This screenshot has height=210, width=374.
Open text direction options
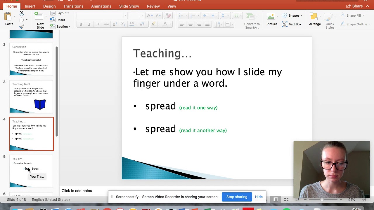(218, 24)
